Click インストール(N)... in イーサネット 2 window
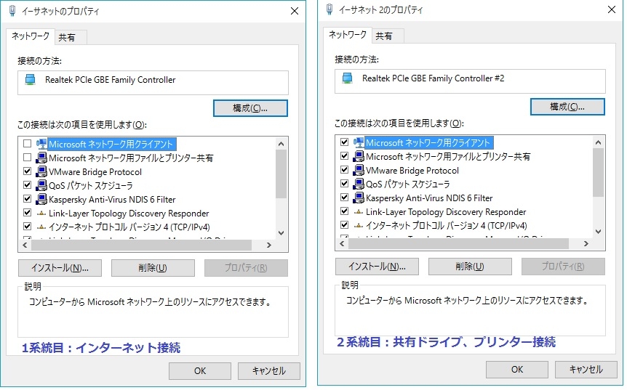Image resolution: width=627 pixels, height=390 pixels. click(x=377, y=267)
